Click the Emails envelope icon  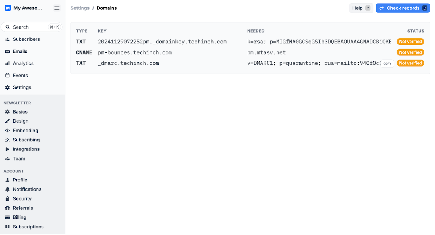coord(8,51)
